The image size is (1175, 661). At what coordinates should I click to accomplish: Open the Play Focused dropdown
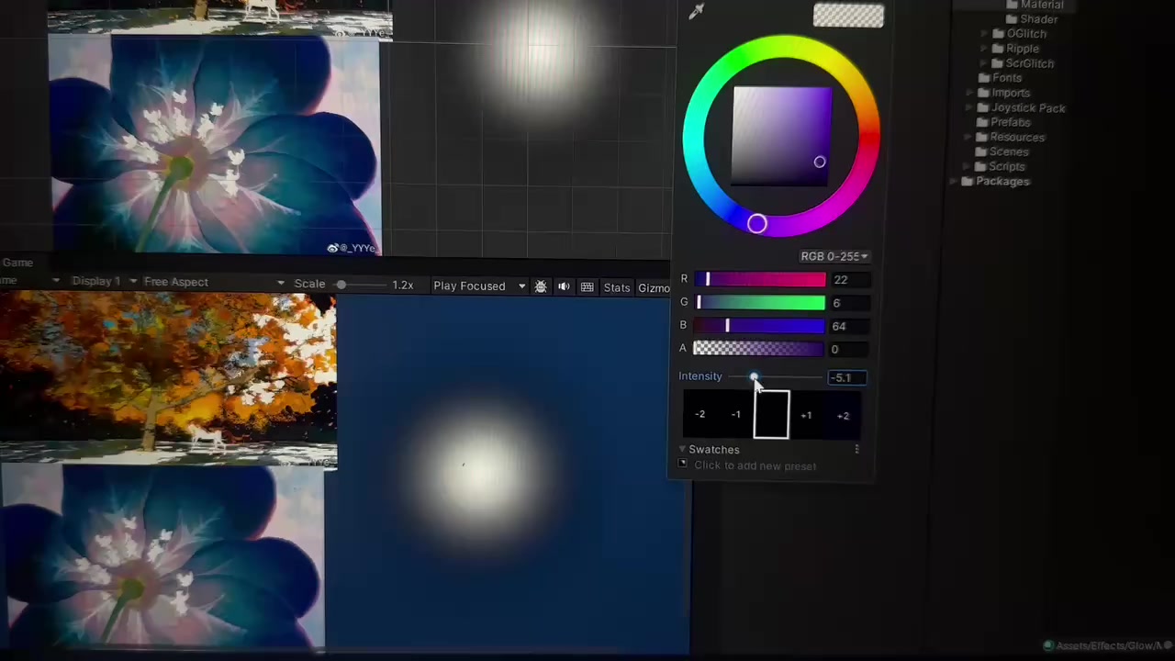tap(478, 286)
